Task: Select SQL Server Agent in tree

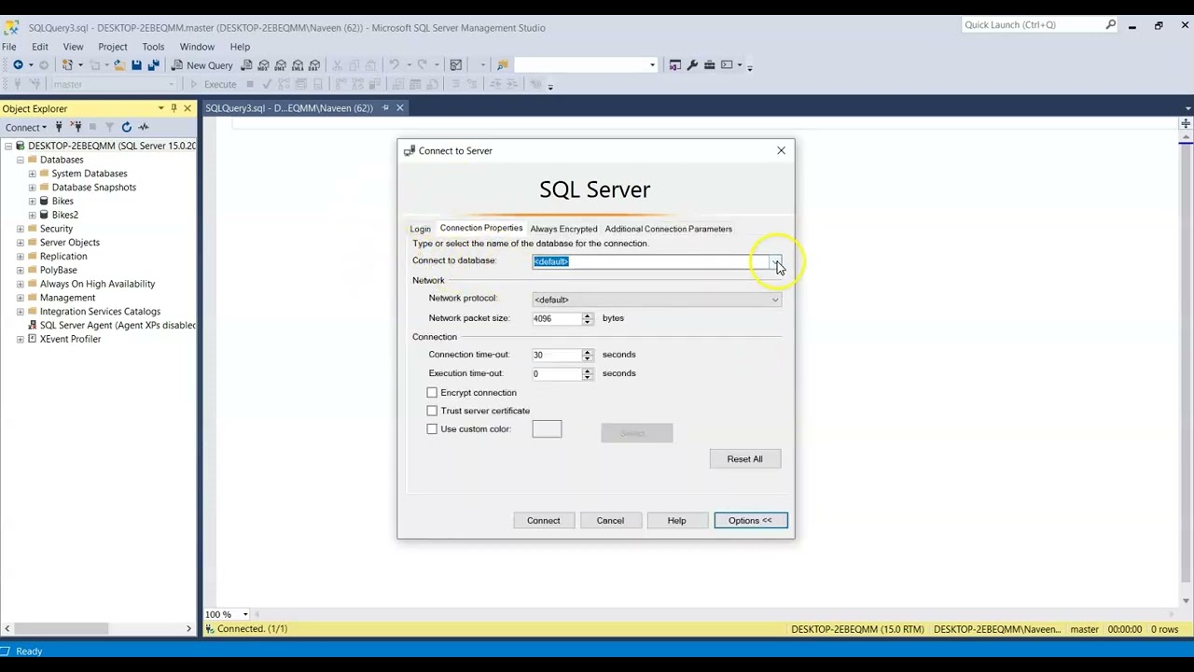Action: pos(116,326)
